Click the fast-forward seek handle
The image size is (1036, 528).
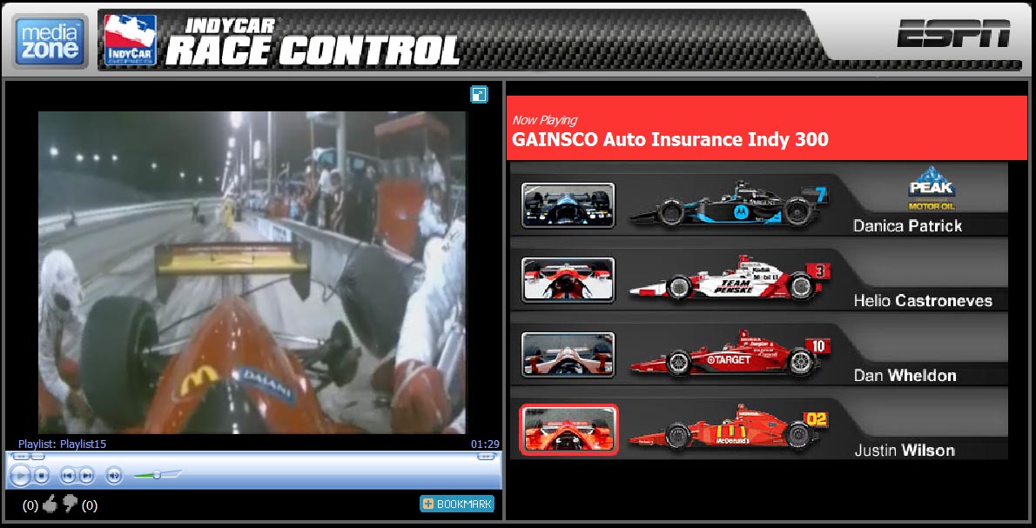pos(488,456)
